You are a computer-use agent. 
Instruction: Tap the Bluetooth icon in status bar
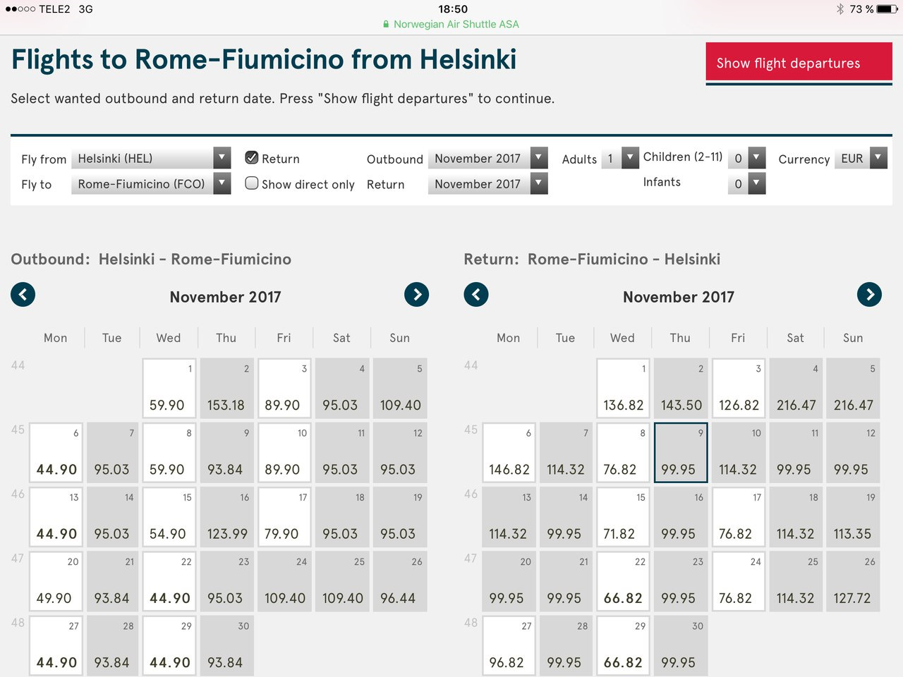click(x=840, y=9)
